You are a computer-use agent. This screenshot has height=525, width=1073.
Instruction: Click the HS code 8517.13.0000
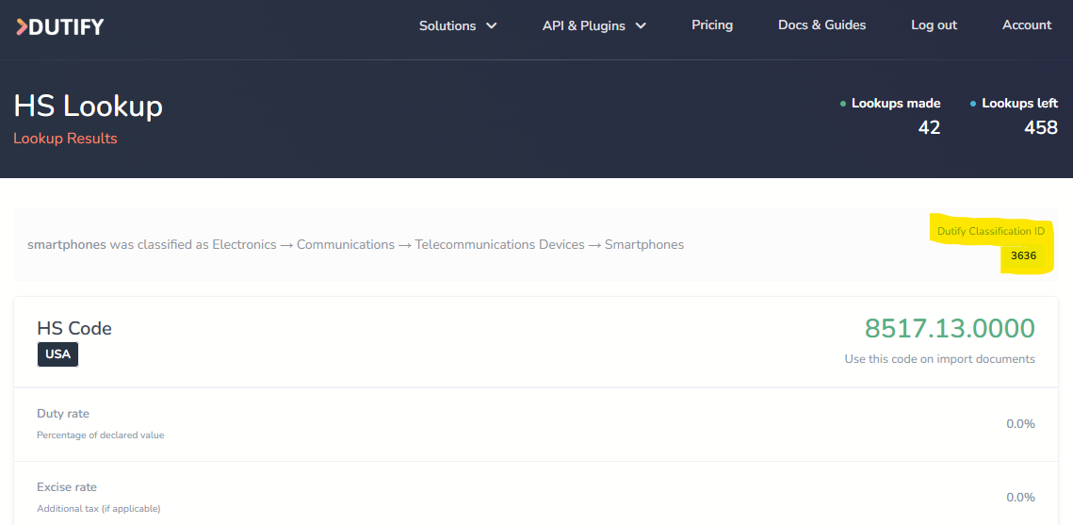[x=950, y=329]
